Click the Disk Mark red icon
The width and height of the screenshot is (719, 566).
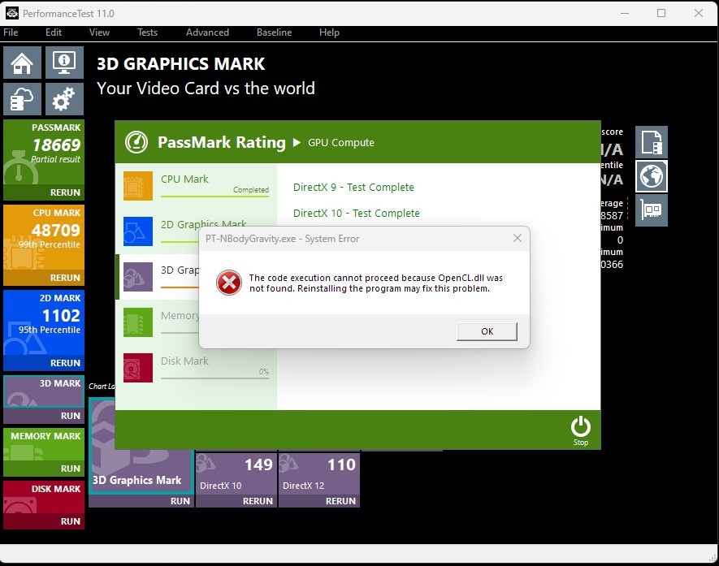pos(138,368)
